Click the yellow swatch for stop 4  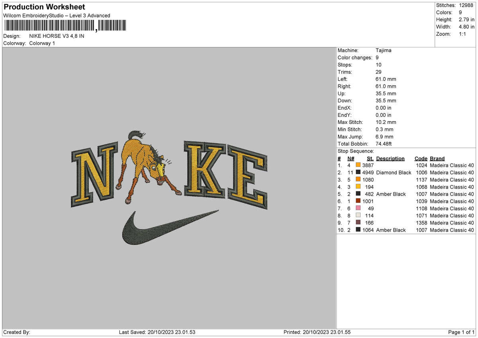click(x=358, y=187)
